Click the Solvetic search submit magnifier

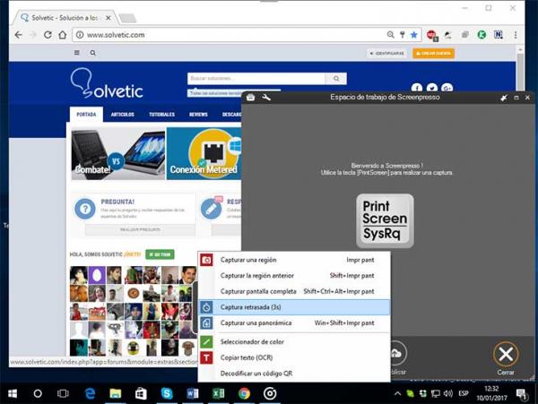[336, 79]
